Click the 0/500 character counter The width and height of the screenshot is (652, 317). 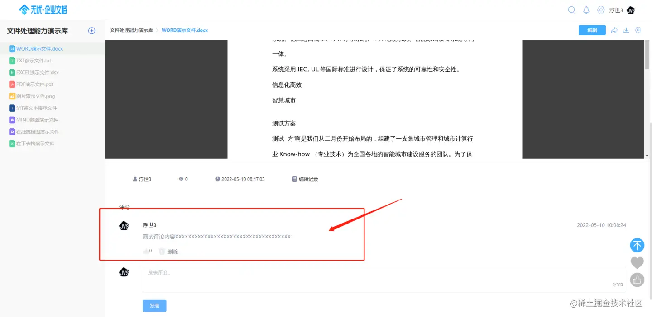(618, 285)
